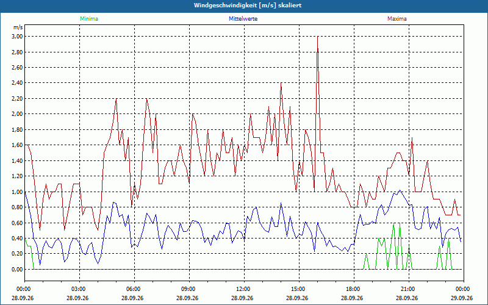Image resolution: width=488 pixels, height=305 pixels.
Task: Click the 2,20 y-axis value
Action: (18, 99)
